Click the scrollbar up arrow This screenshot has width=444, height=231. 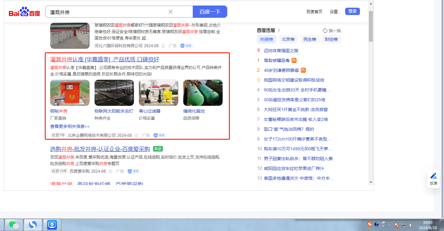(x=371, y=4)
